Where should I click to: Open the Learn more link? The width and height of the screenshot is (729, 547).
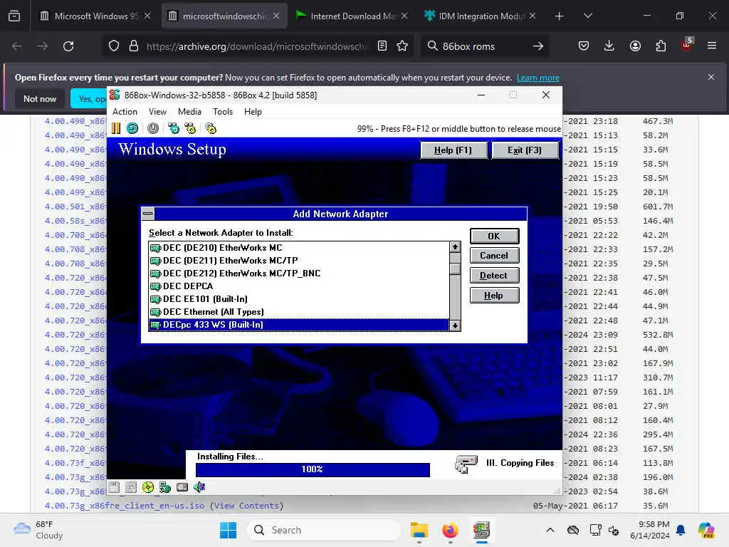[538, 78]
